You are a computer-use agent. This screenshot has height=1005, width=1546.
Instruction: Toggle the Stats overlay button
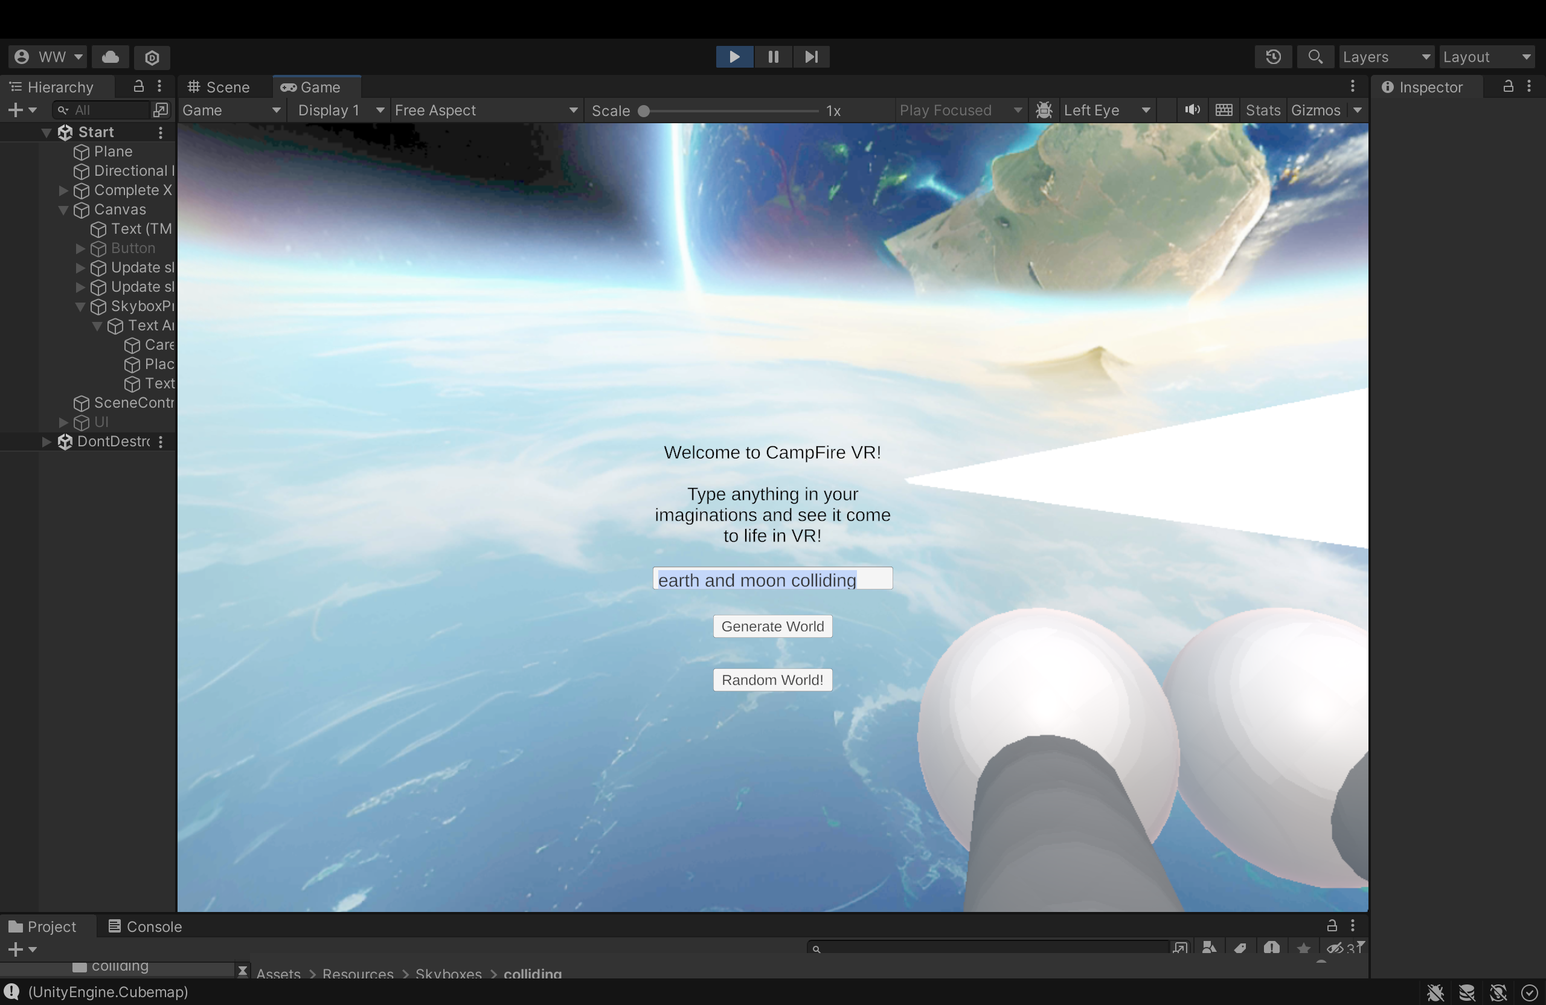1262,111
